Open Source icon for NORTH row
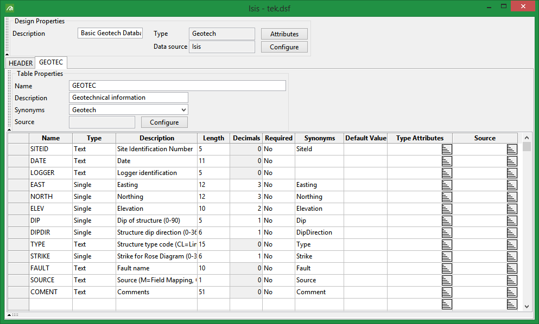 click(x=511, y=197)
